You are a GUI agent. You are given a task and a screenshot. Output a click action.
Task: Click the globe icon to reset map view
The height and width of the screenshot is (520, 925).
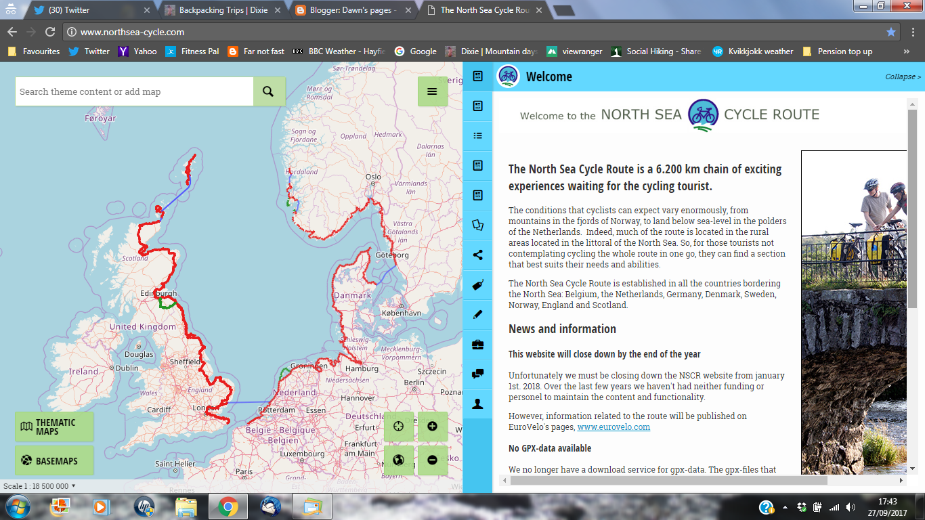click(399, 460)
